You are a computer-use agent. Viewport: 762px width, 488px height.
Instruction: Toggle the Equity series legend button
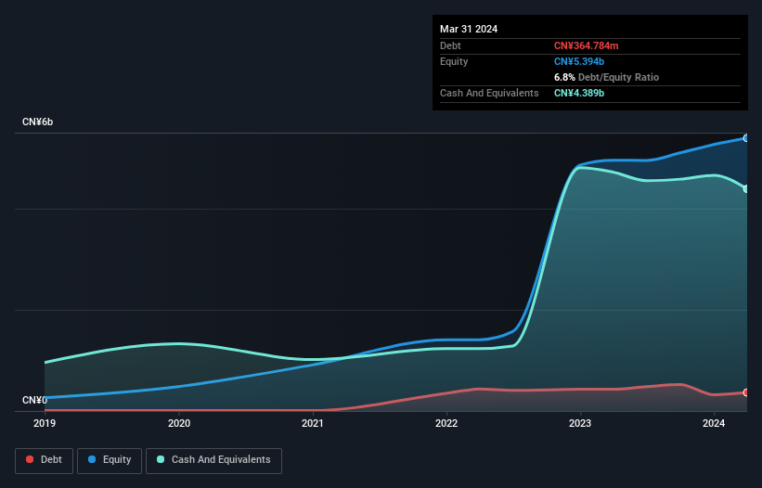[110, 460]
